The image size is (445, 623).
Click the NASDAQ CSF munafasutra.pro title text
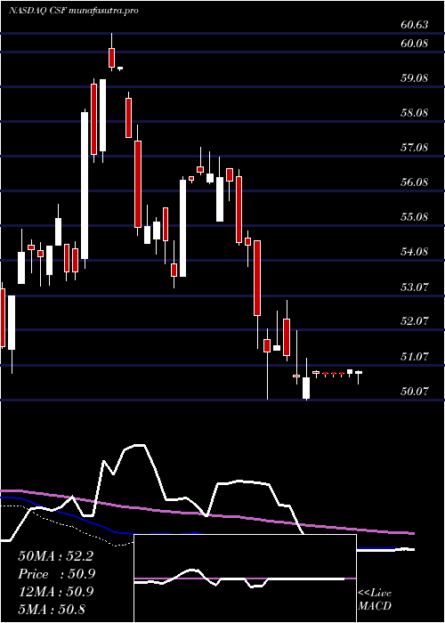coord(74,11)
